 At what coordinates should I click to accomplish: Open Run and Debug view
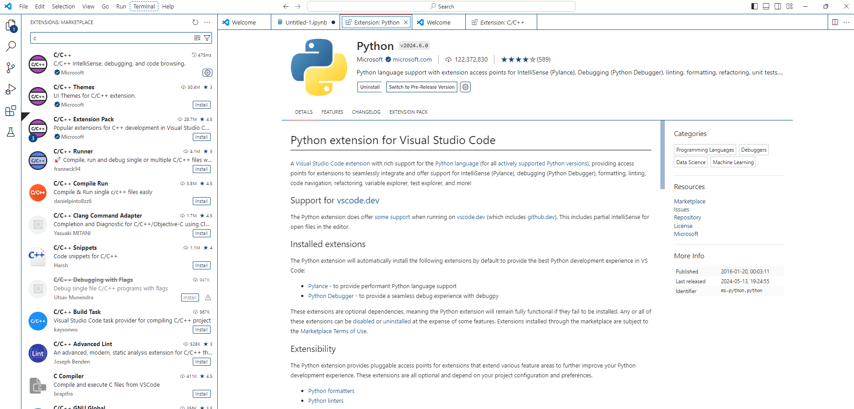pos(11,89)
